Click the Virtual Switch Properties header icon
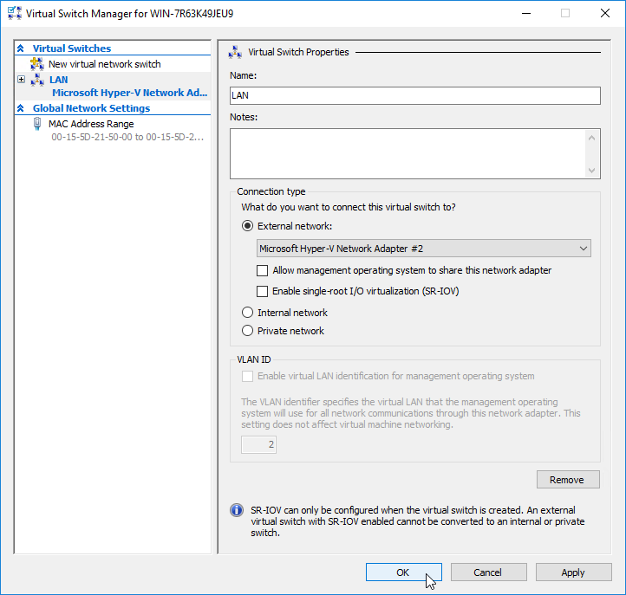The height and width of the screenshot is (595, 626). pos(236,52)
